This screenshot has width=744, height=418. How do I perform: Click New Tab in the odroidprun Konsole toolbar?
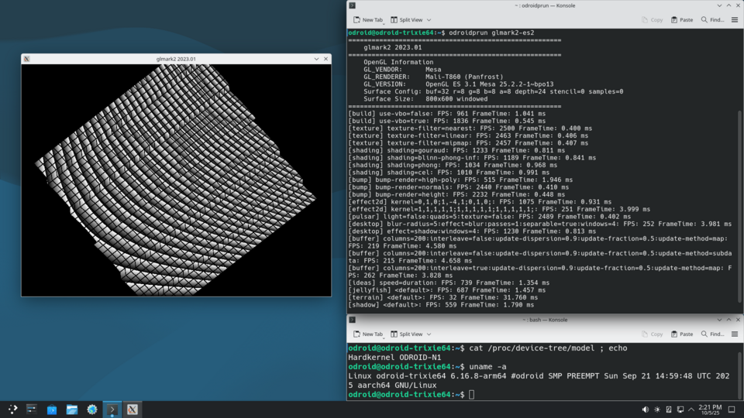point(367,19)
